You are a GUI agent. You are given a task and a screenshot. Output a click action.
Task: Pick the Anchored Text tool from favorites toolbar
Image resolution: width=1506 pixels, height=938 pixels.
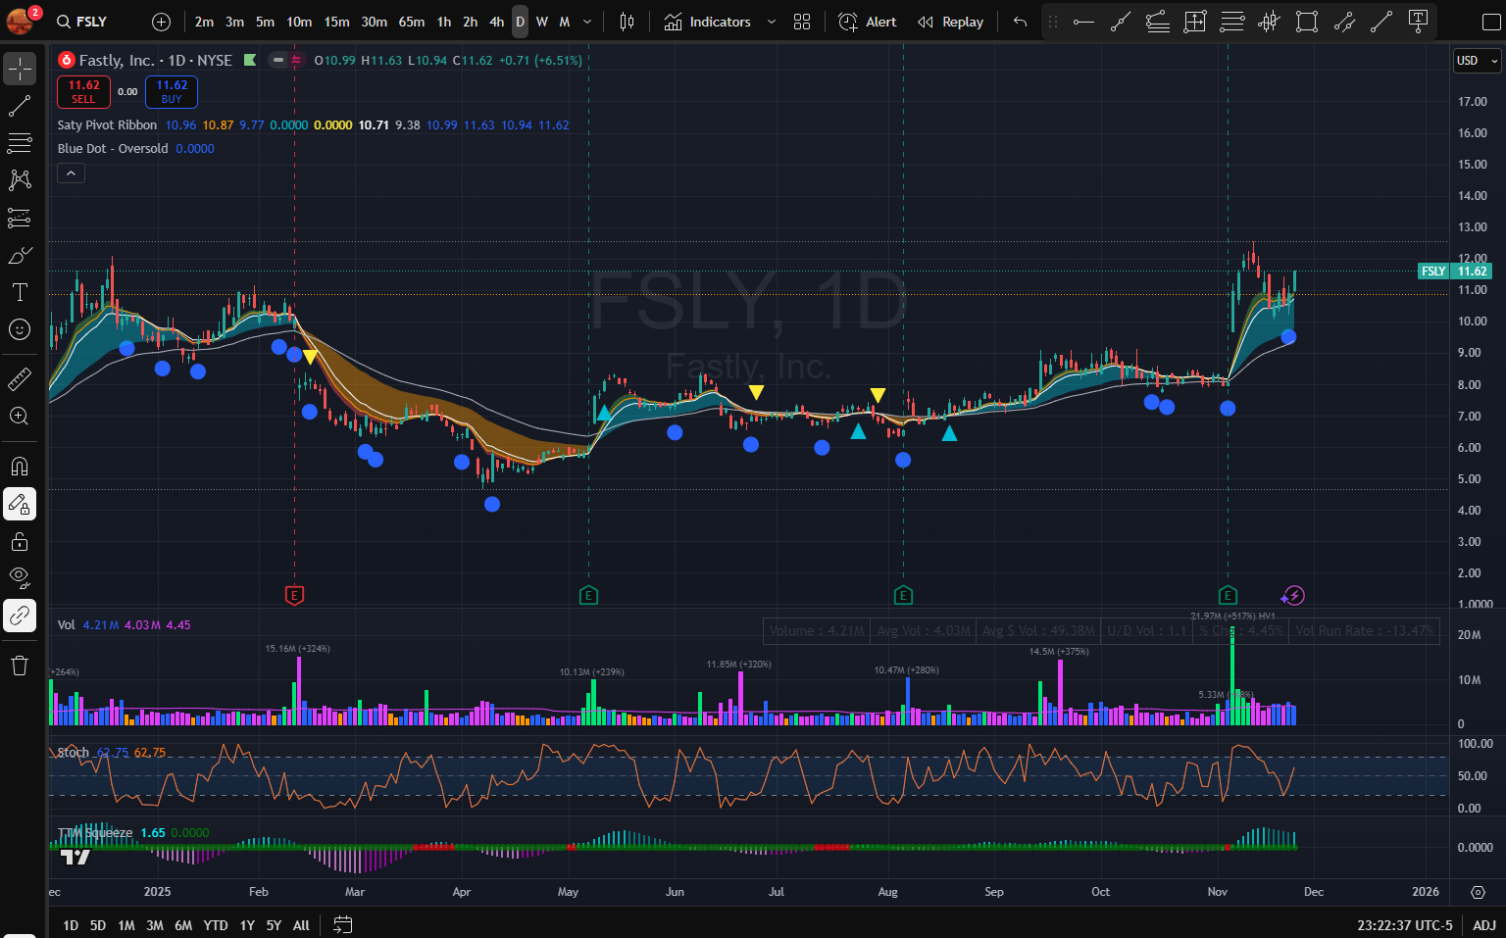click(1418, 22)
